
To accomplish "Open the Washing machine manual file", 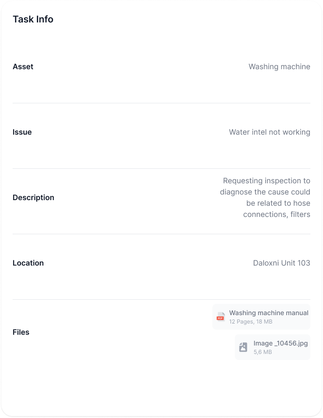I will (269, 313).
